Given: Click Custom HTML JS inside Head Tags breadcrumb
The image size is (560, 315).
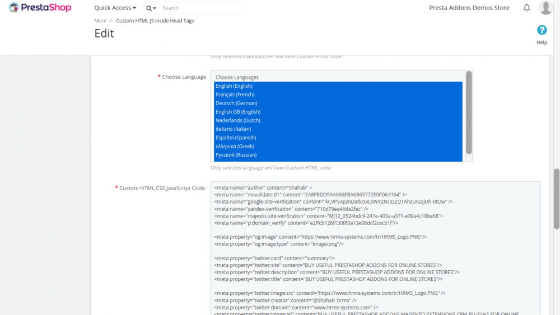Looking at the screenshot, I should point(155,21).
